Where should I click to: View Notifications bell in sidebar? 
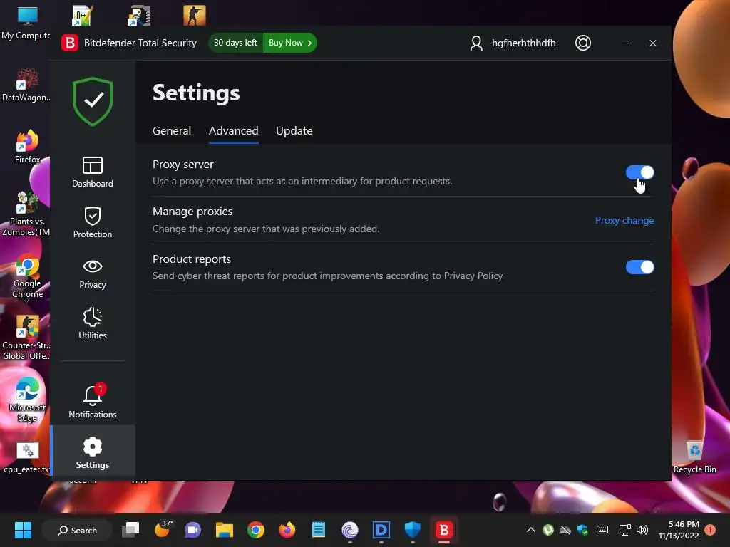92,401
